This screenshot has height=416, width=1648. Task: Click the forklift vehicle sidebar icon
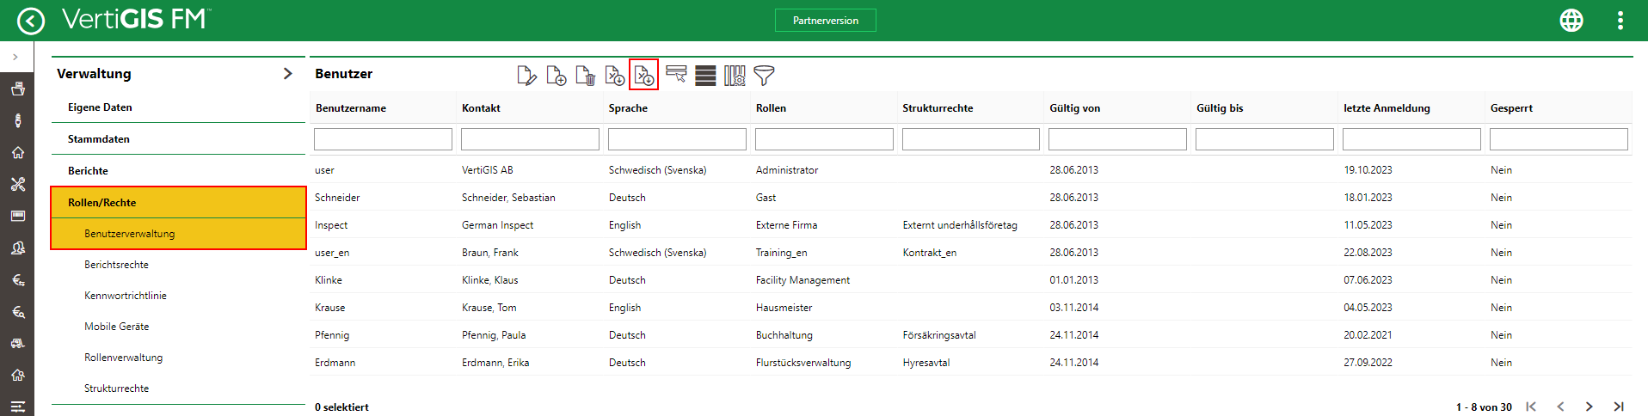(x=17, y=343)
